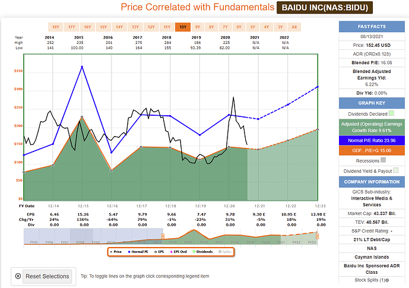Toggle the EPS Ovd legend item

pyautogui.click(x=179, y=252)
